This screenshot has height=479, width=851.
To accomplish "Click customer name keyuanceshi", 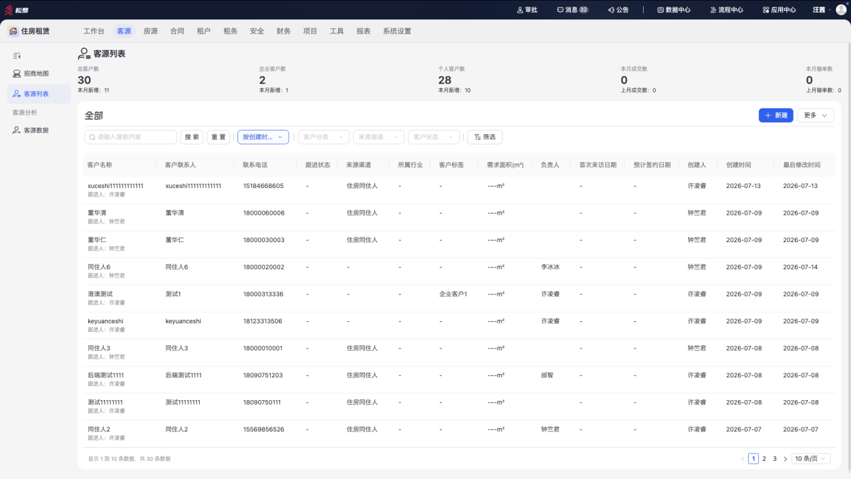I will click(x=106, y=321).
